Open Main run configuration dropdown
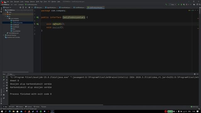 (x=172, y=4)
